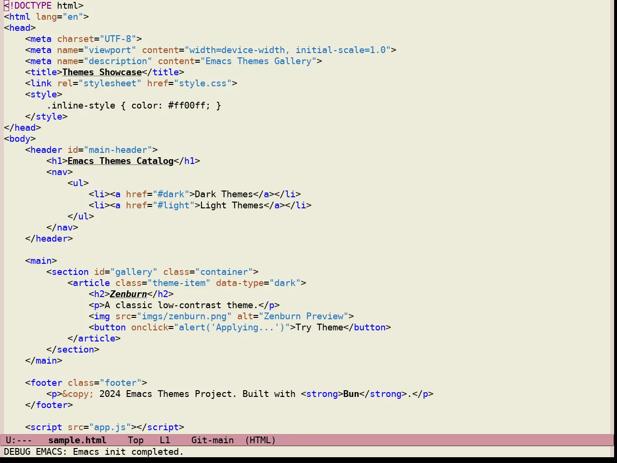
Task: Click the closing </head> tag
Action: point(22,128)
